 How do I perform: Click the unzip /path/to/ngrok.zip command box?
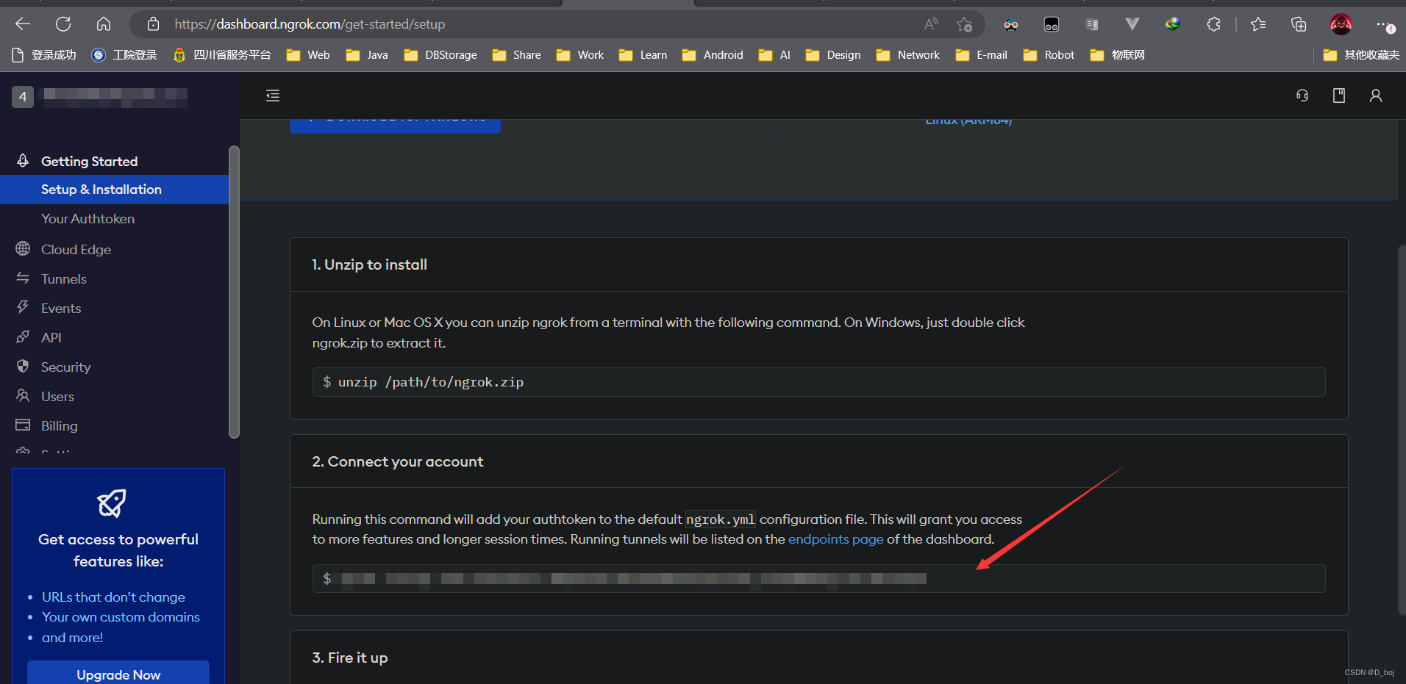(818, 382)
